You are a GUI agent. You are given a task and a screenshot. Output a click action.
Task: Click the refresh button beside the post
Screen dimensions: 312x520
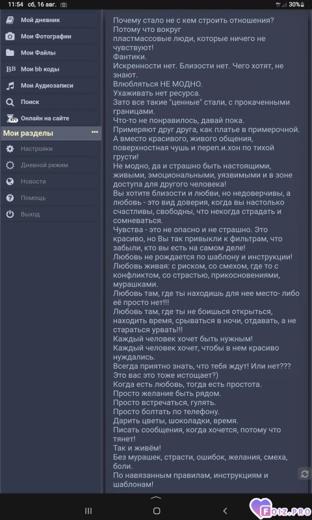[x=304, y=474]
